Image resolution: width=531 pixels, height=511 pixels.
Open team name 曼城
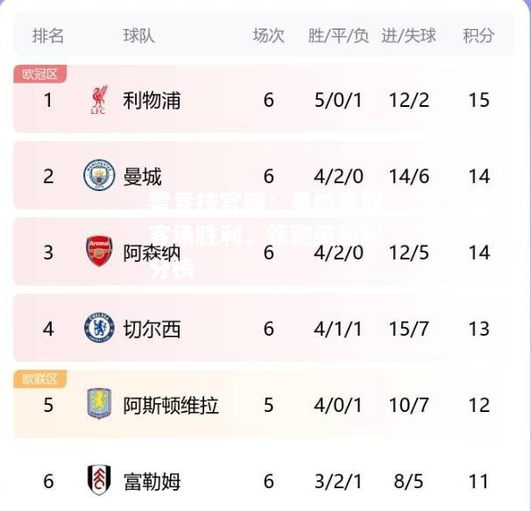coord(142,176)
